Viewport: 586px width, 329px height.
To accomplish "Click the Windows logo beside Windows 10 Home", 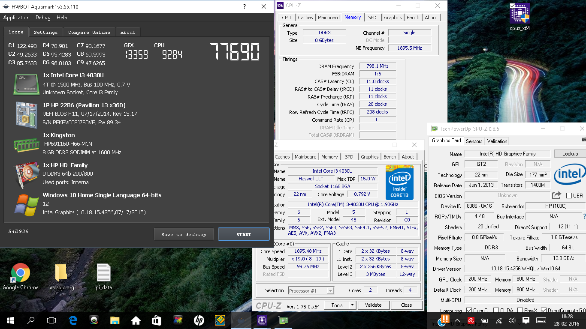I will (x=27, y=204).
